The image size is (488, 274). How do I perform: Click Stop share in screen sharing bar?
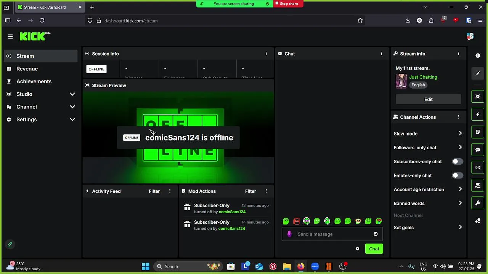coord(289,4)
